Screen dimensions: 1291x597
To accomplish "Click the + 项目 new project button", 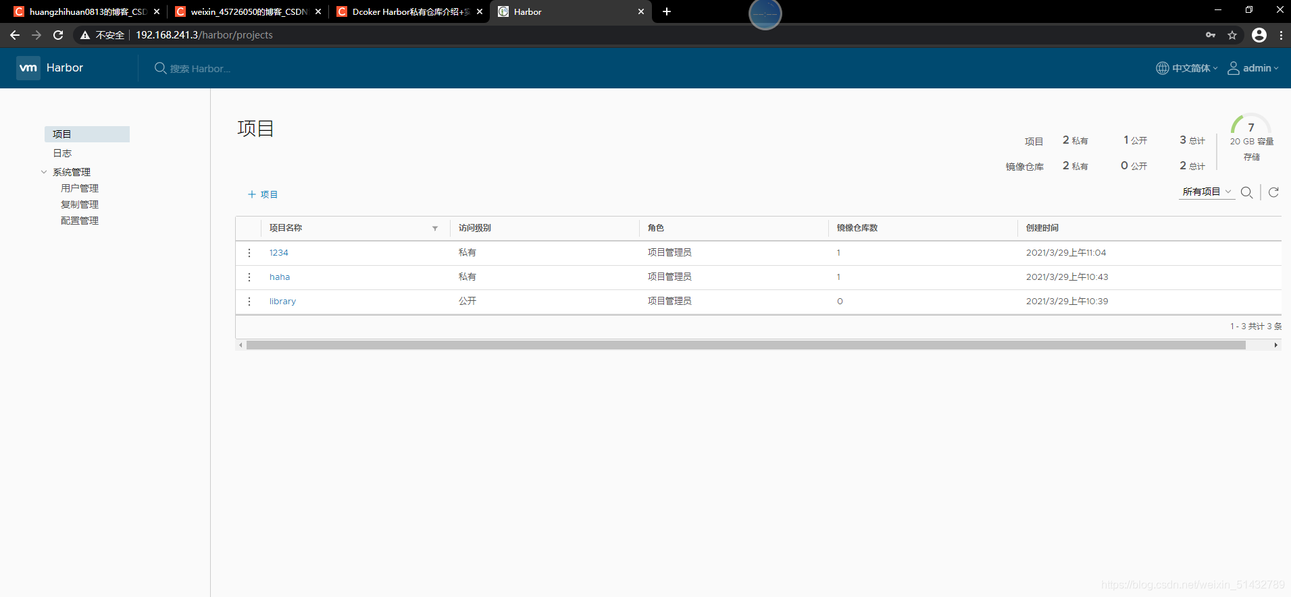I will point(263,194).
